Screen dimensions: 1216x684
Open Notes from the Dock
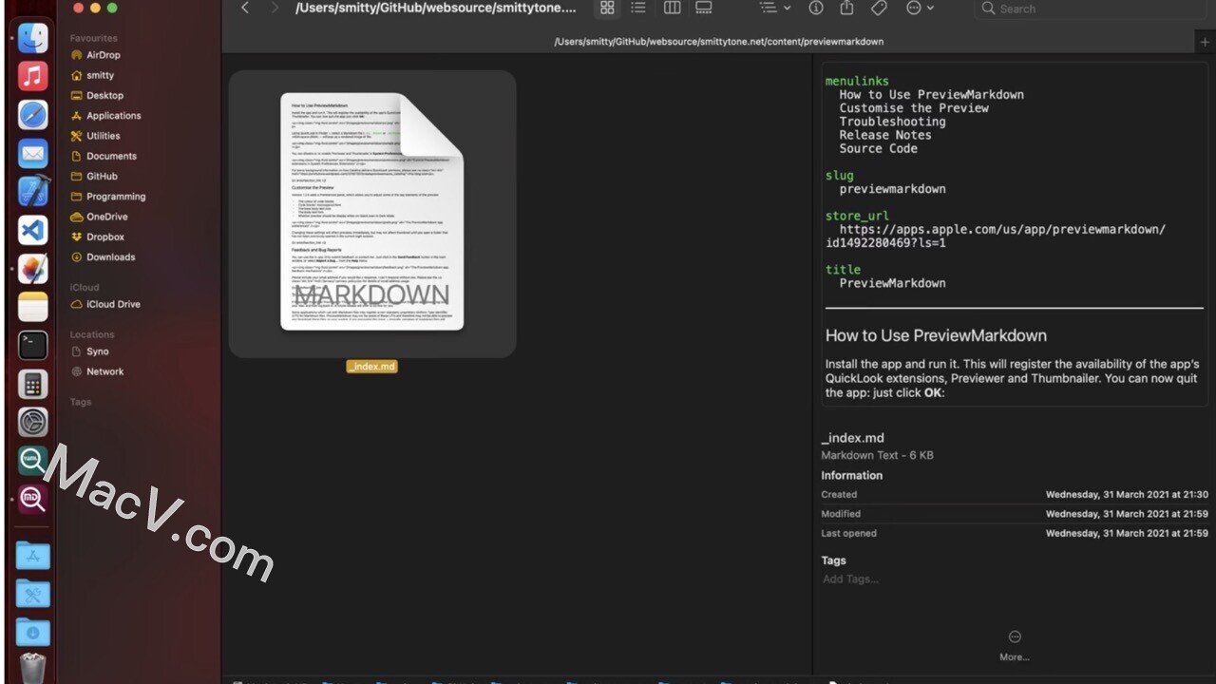[x=33, y=307]
